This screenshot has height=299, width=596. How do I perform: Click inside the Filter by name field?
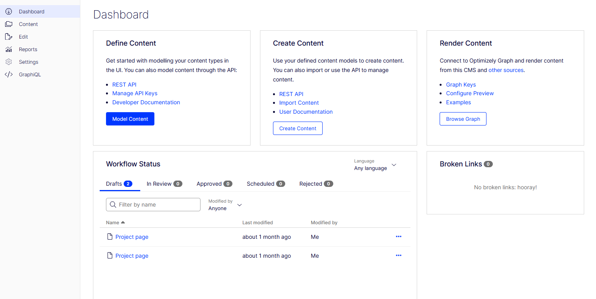pyautogui.click(x=158, y=205)
